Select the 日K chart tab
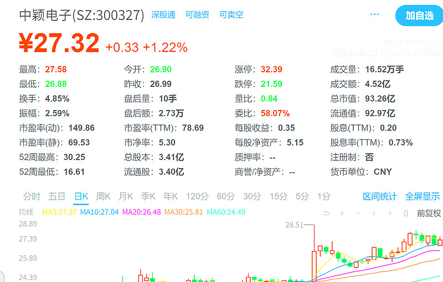 point(81,196)
